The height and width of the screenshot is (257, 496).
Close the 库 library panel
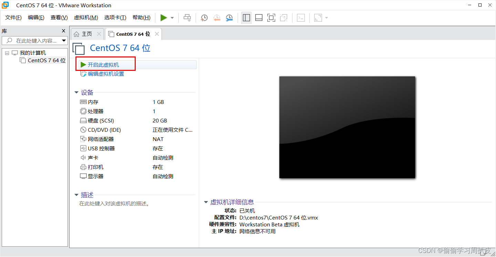point(63,31)
